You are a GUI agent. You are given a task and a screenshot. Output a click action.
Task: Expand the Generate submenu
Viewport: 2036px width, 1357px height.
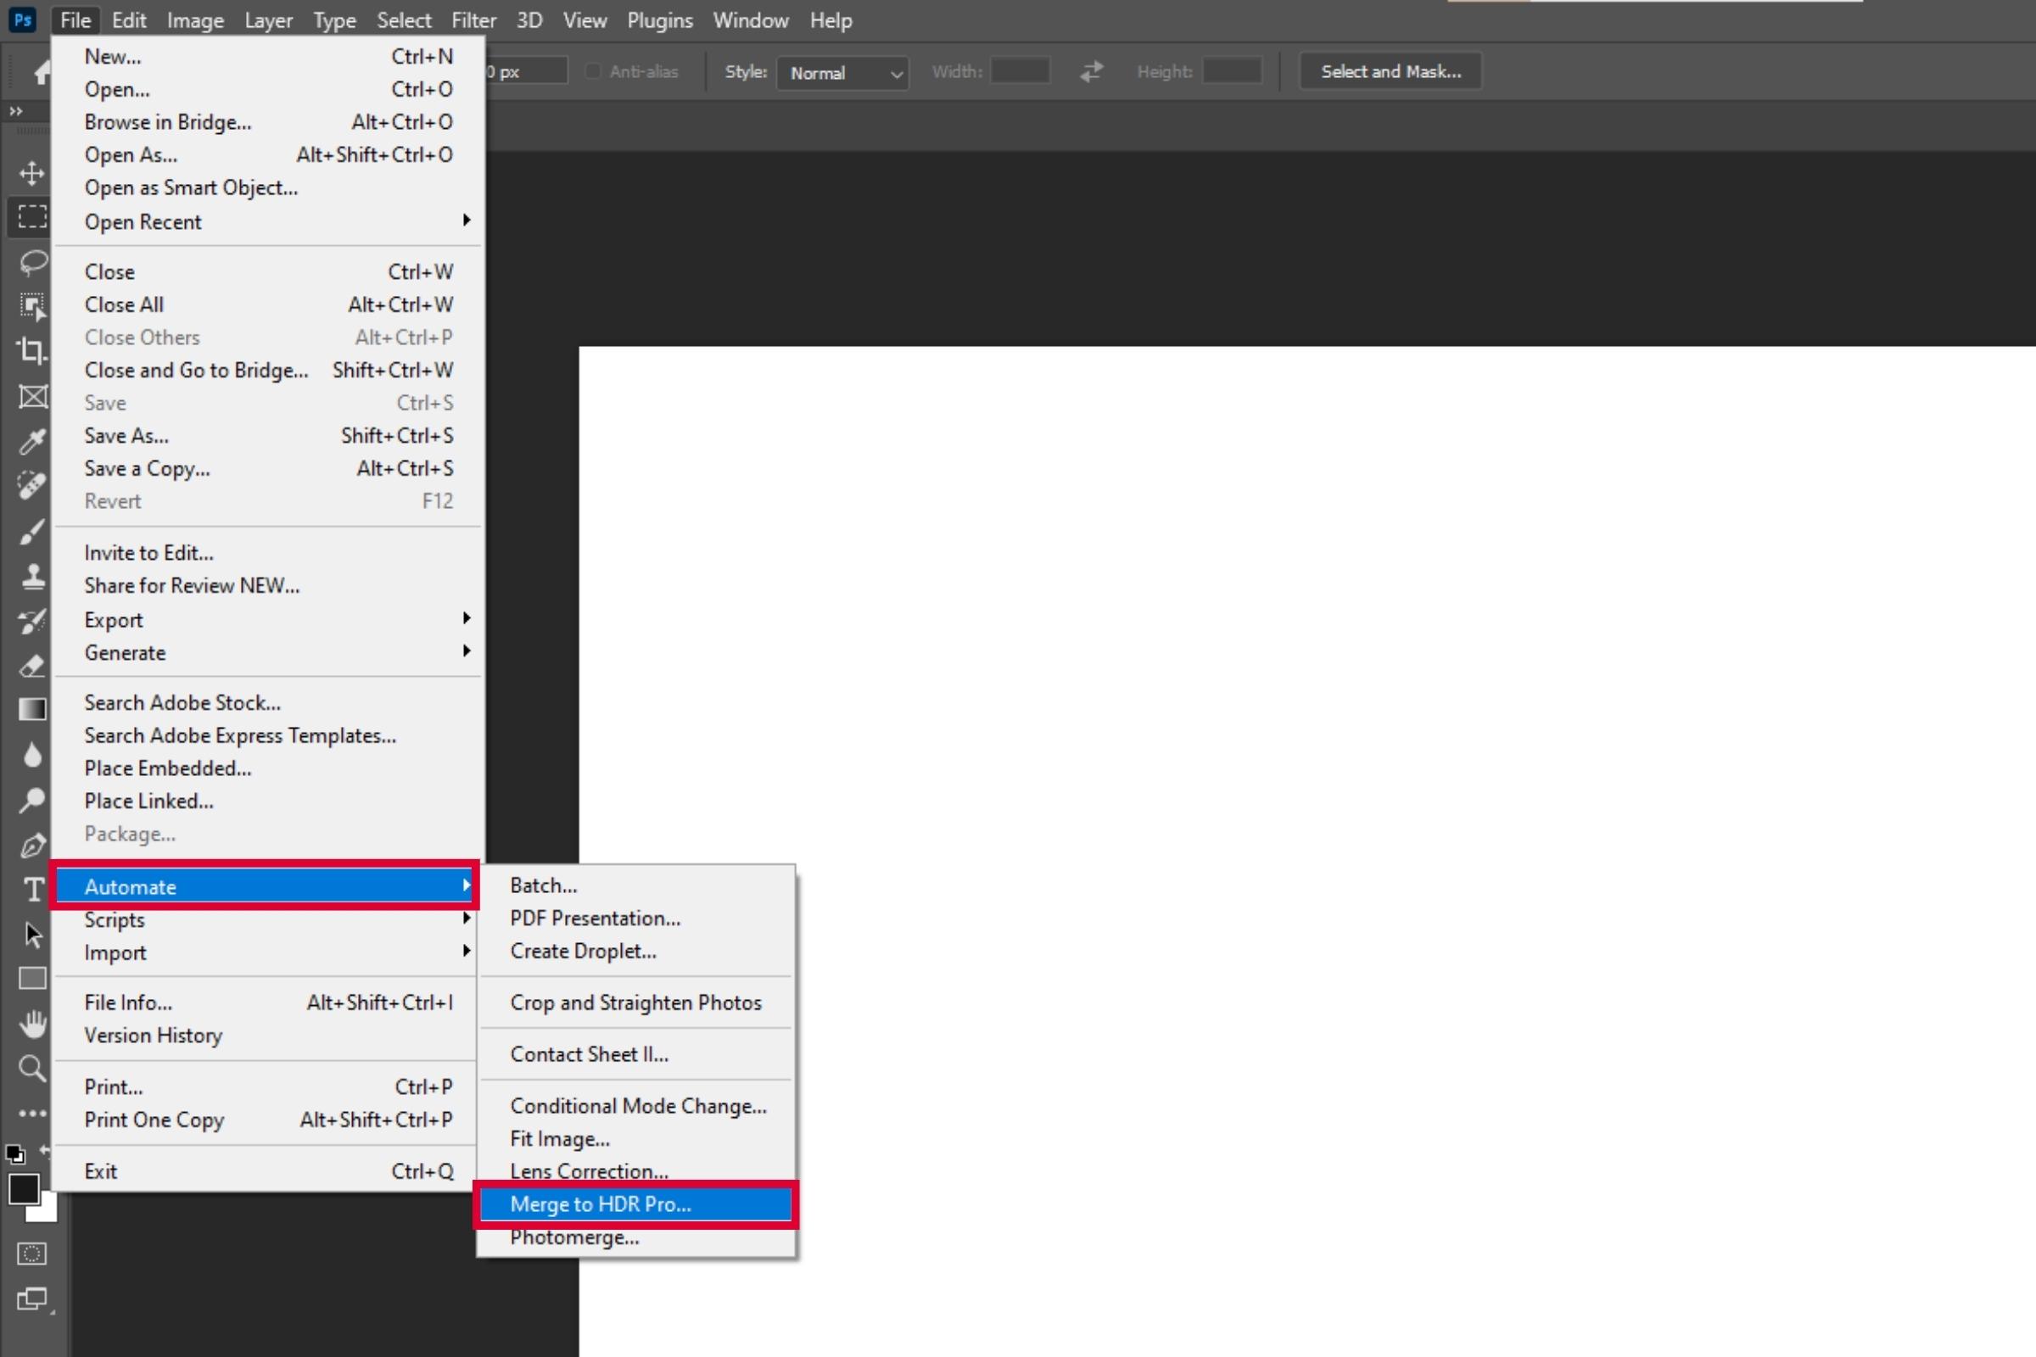(x=268, y=652)
